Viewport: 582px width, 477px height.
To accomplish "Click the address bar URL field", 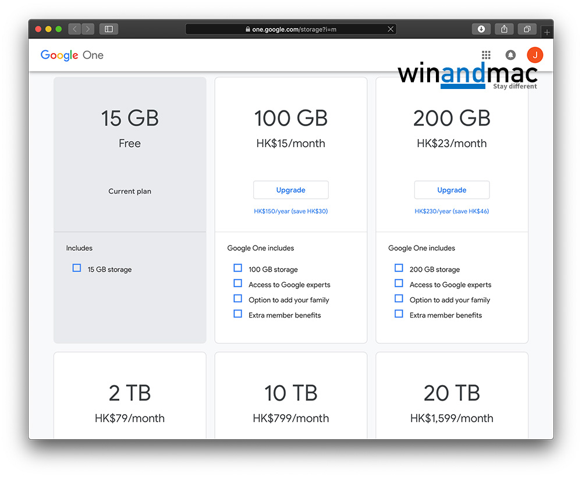I will 291,29.
